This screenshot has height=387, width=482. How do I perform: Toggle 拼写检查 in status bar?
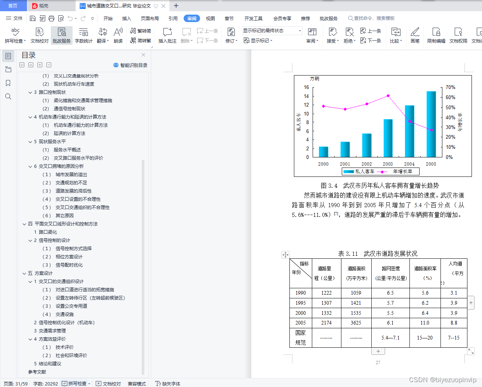74,384
